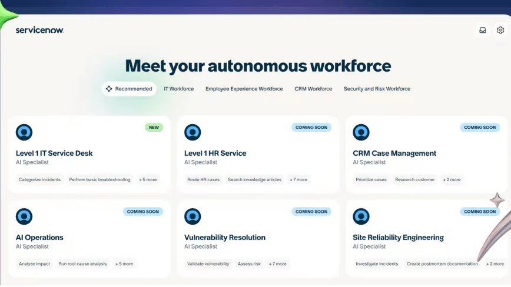Click the 'Investigate incidents' tag
This screenshot has height=287, width=511.
[377, 264]
